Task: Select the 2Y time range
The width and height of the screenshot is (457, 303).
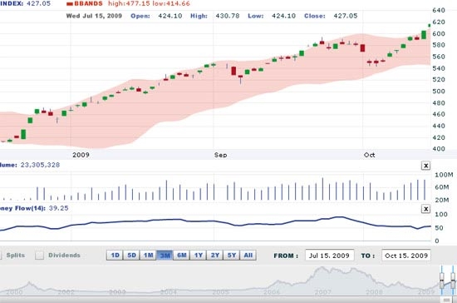Action: pos(215,256)
